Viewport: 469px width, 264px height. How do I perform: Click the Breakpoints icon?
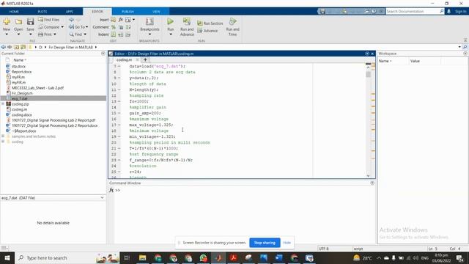coord(149,21)
